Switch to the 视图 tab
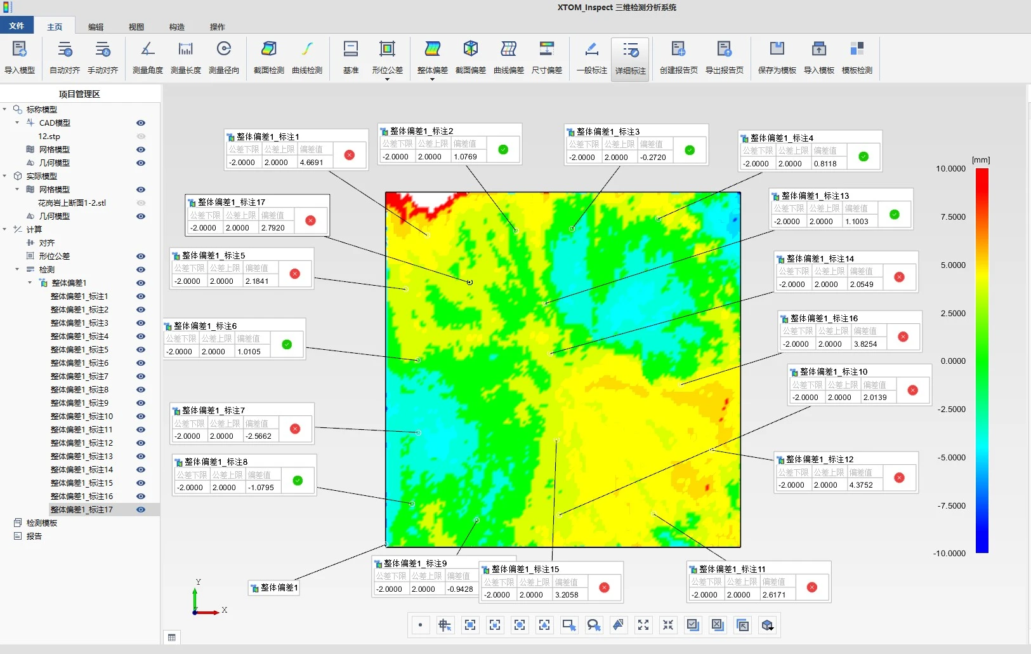 coord(136,27)
